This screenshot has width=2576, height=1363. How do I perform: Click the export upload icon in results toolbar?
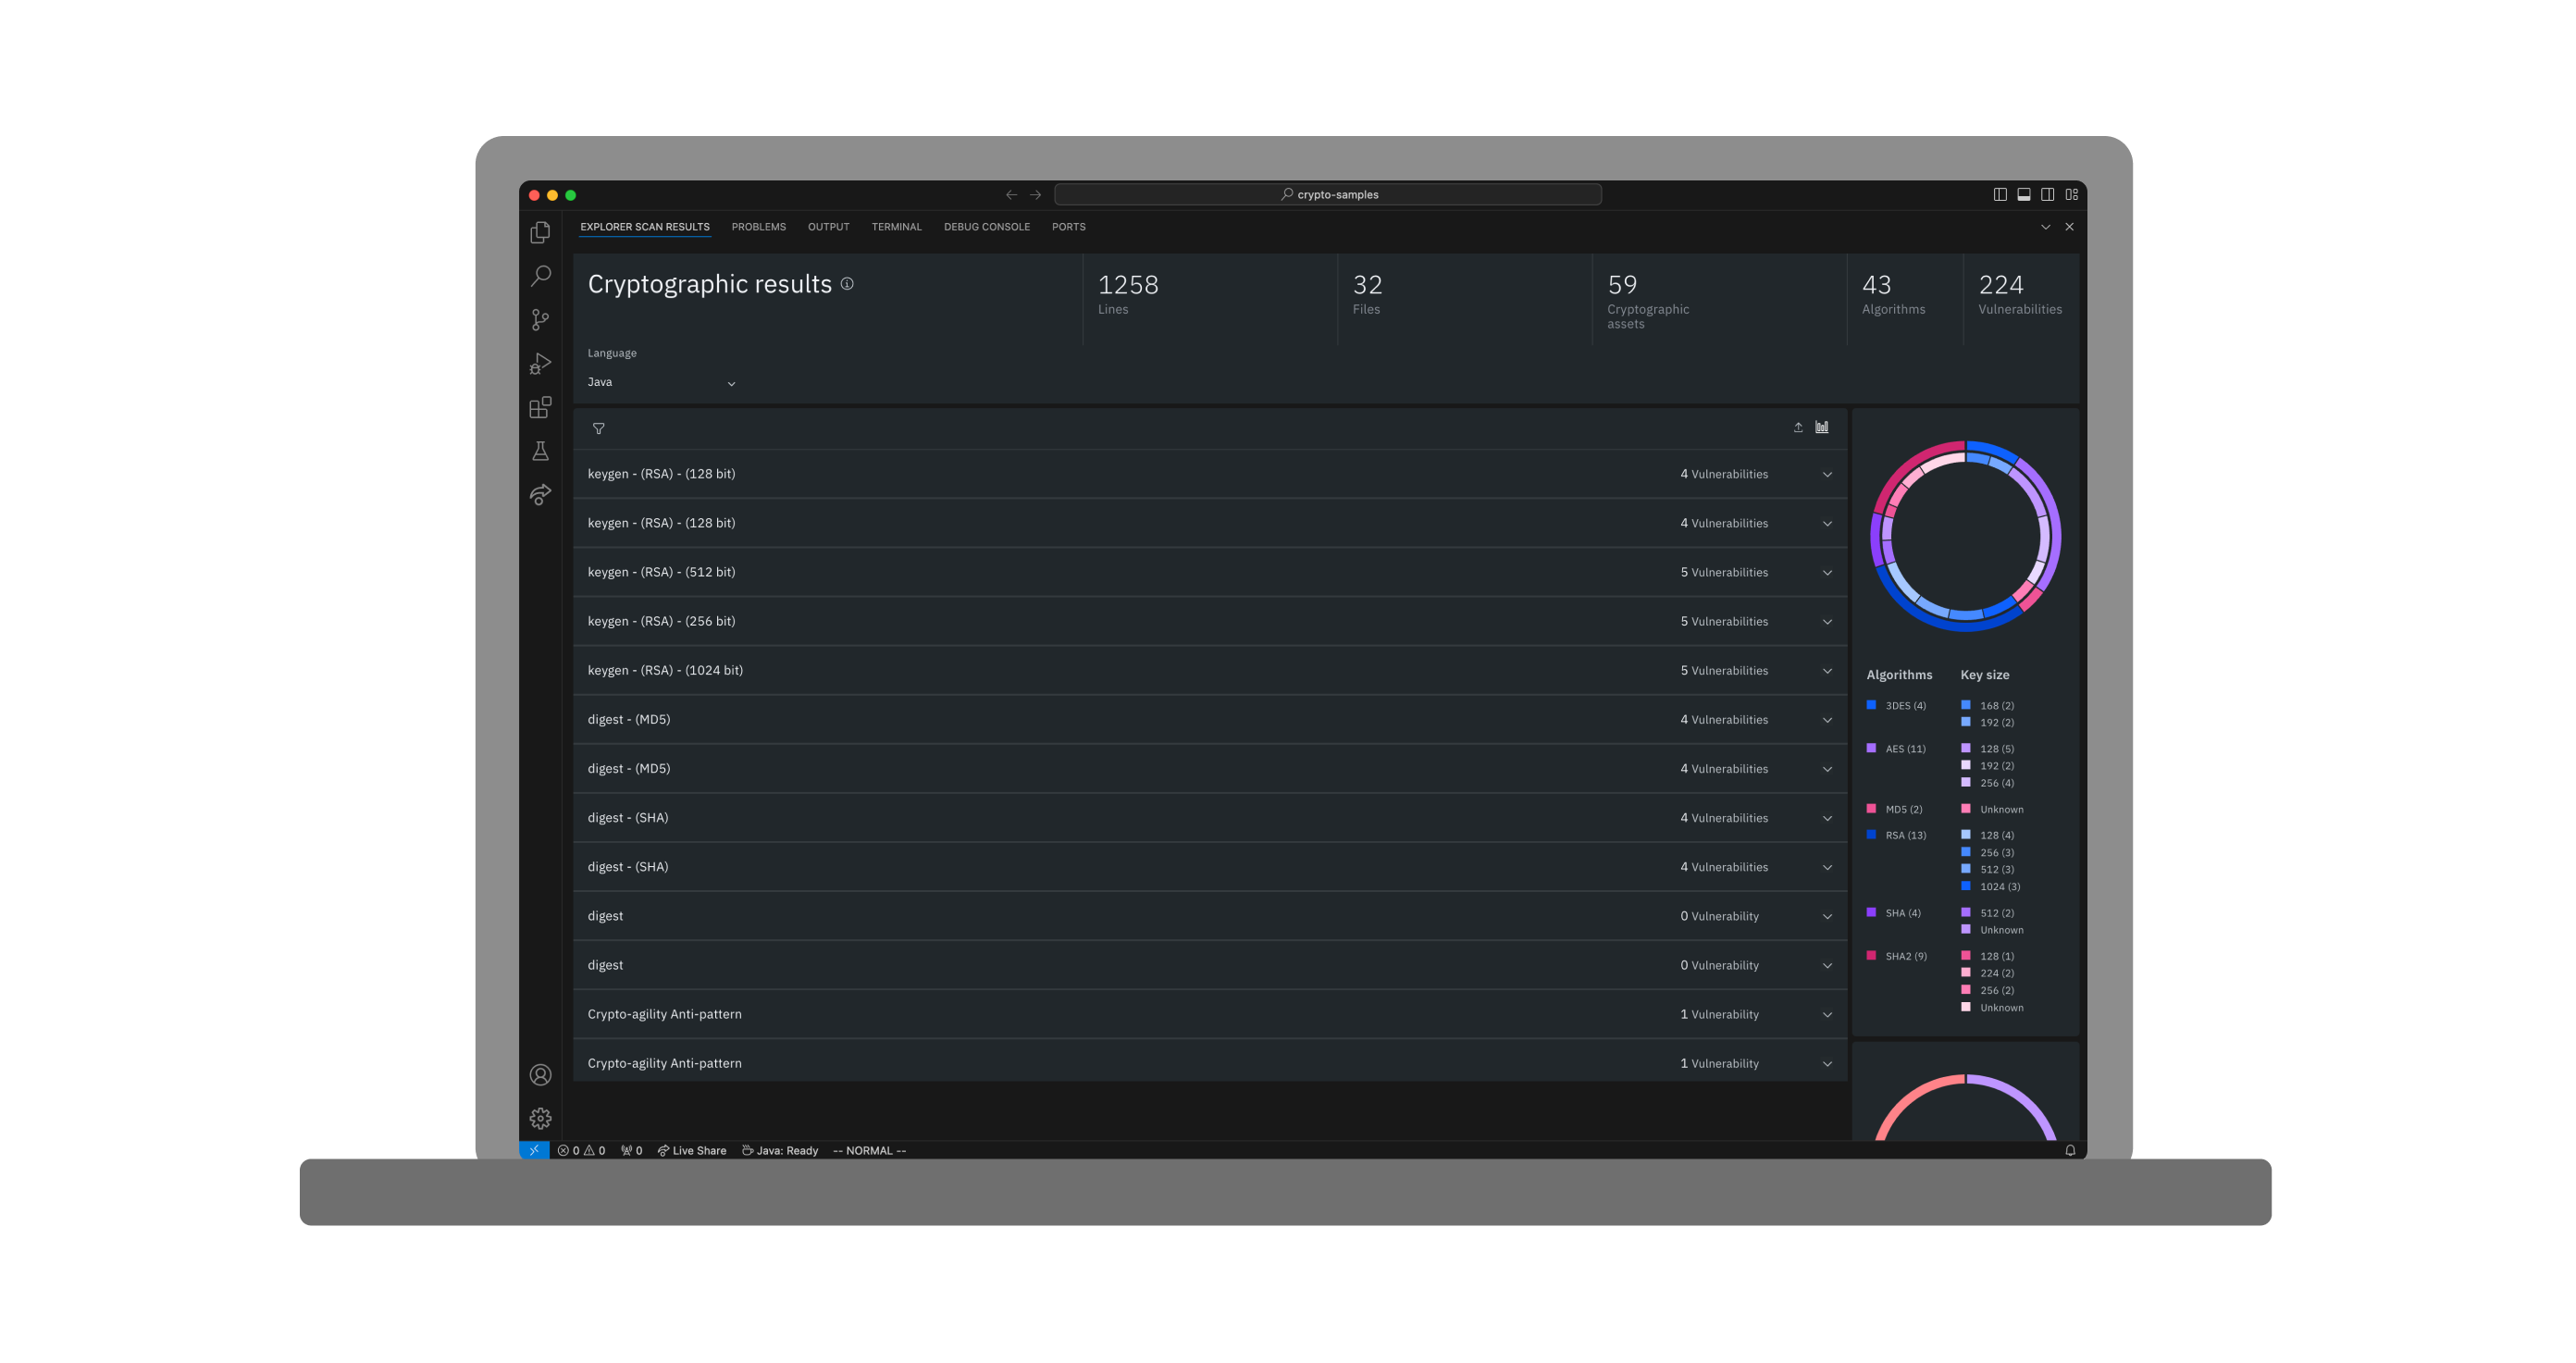[1798, 427]
